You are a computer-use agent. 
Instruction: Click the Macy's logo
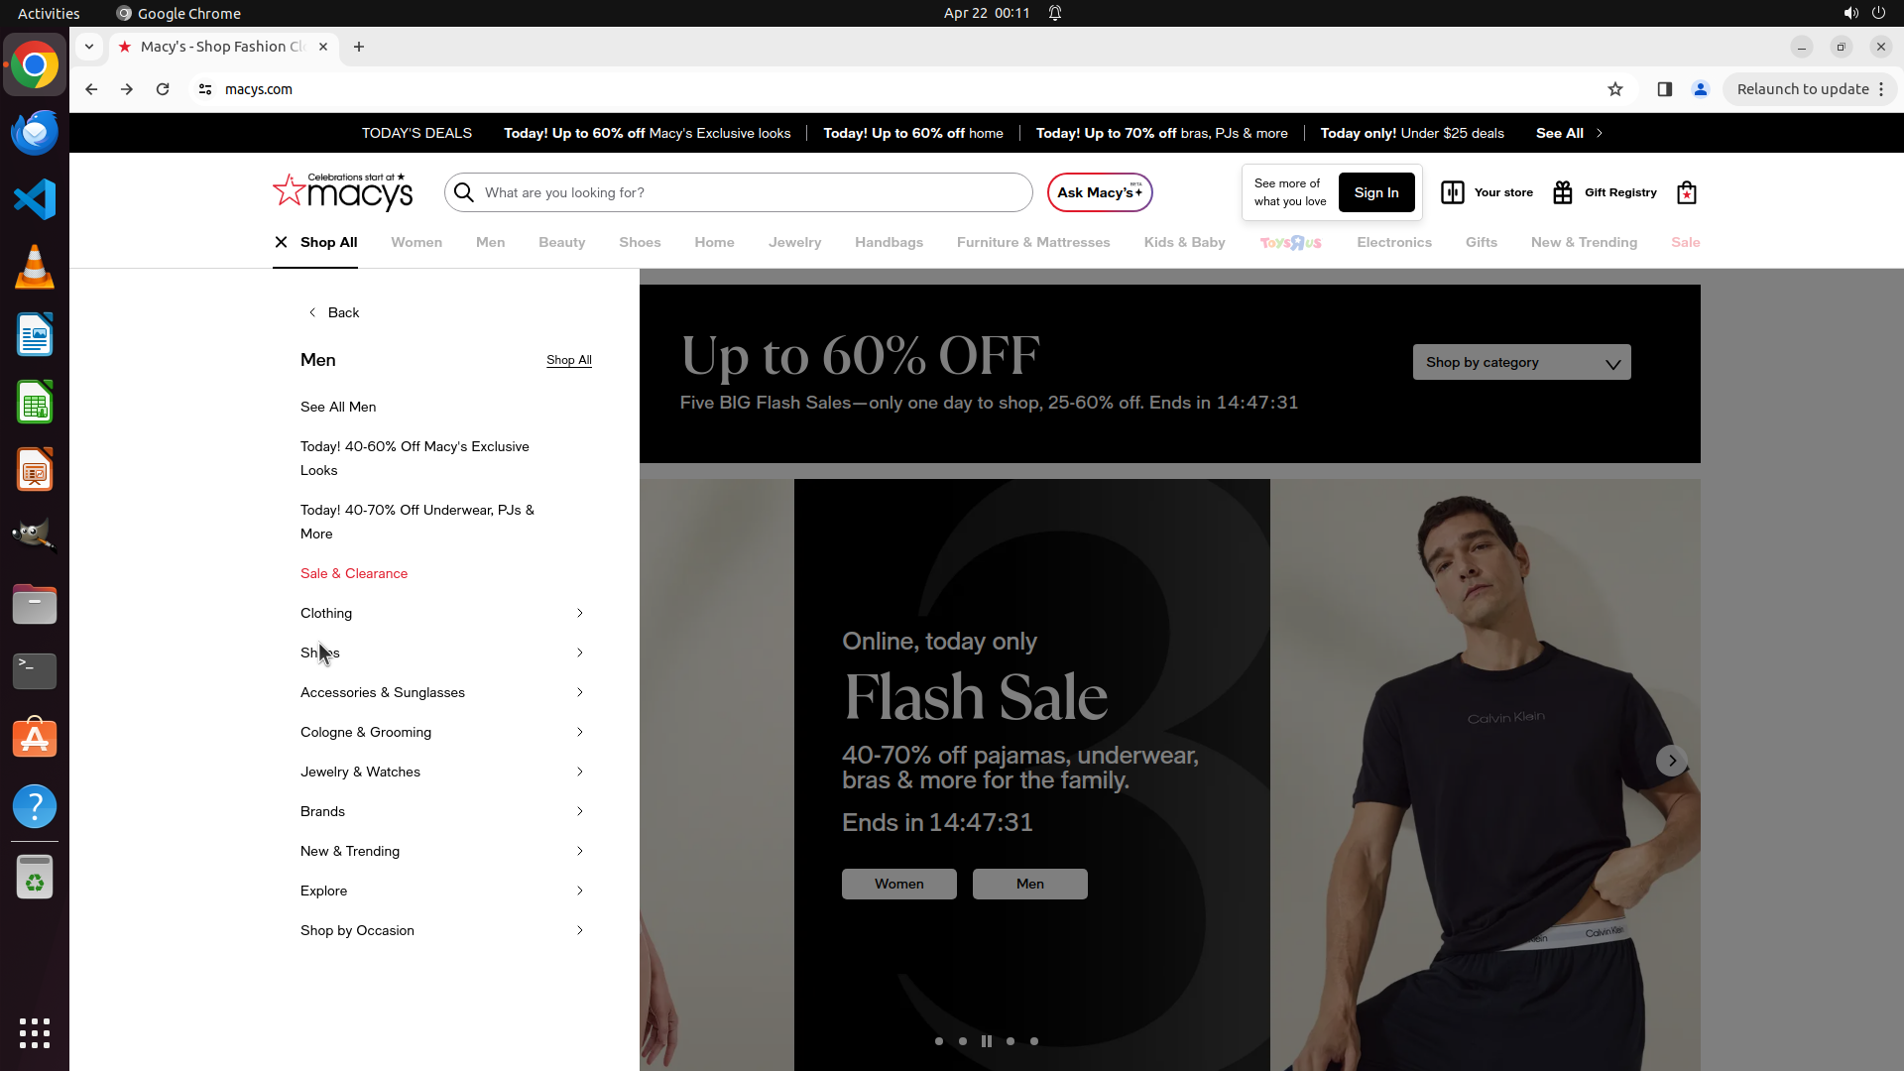pos(343,192)
